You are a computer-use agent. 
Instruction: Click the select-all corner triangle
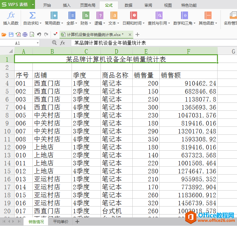11,51
